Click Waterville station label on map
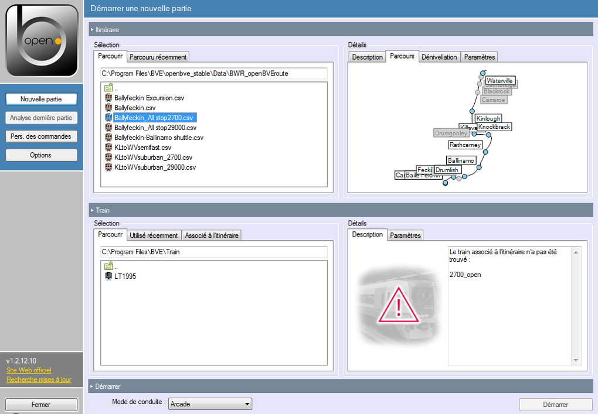 (x=500, y=80)
